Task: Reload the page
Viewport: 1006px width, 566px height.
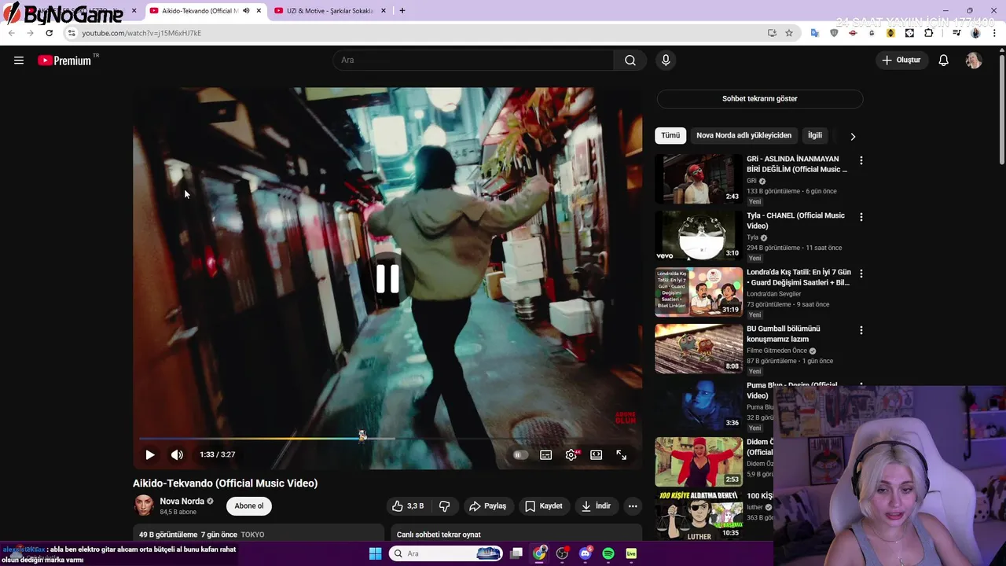Action: (x=49, y=33)
